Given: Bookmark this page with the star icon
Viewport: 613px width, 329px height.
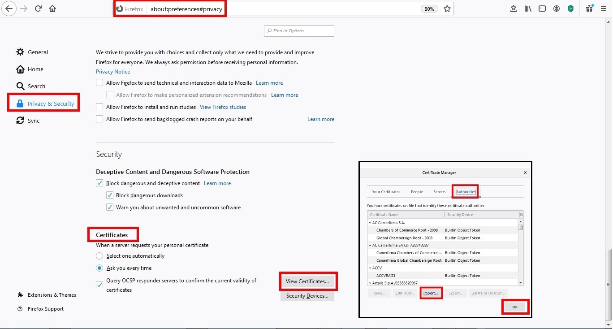Looking at the screenshot, I should coord(447,9).
